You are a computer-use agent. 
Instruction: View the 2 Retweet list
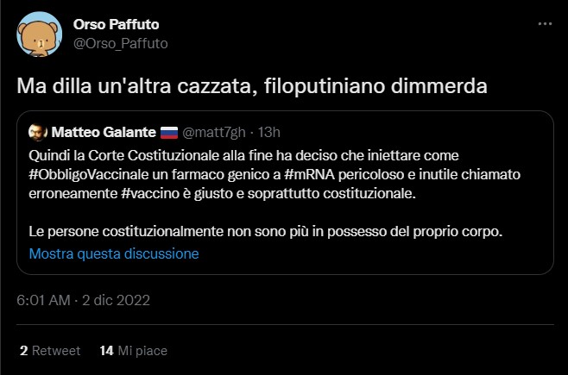tap(50, 351)
